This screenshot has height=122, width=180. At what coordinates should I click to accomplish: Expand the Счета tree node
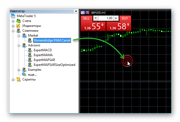tap(13, 21)
